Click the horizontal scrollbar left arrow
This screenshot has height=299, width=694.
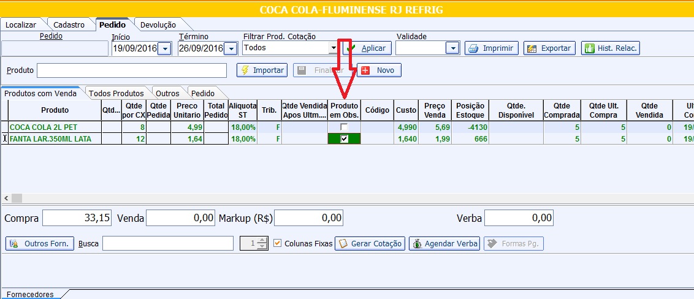coord(6,198)
